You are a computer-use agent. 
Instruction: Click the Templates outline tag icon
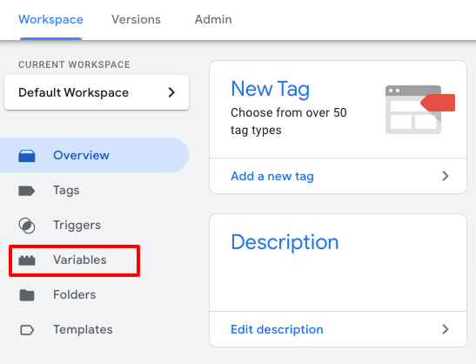[x=27, y=330]
